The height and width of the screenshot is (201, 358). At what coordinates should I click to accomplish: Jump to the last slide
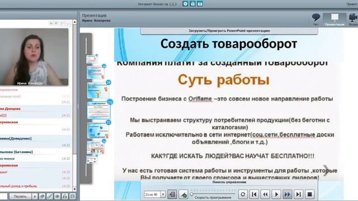298,194
